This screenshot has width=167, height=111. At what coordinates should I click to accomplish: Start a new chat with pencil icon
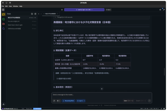click(35, 14)
